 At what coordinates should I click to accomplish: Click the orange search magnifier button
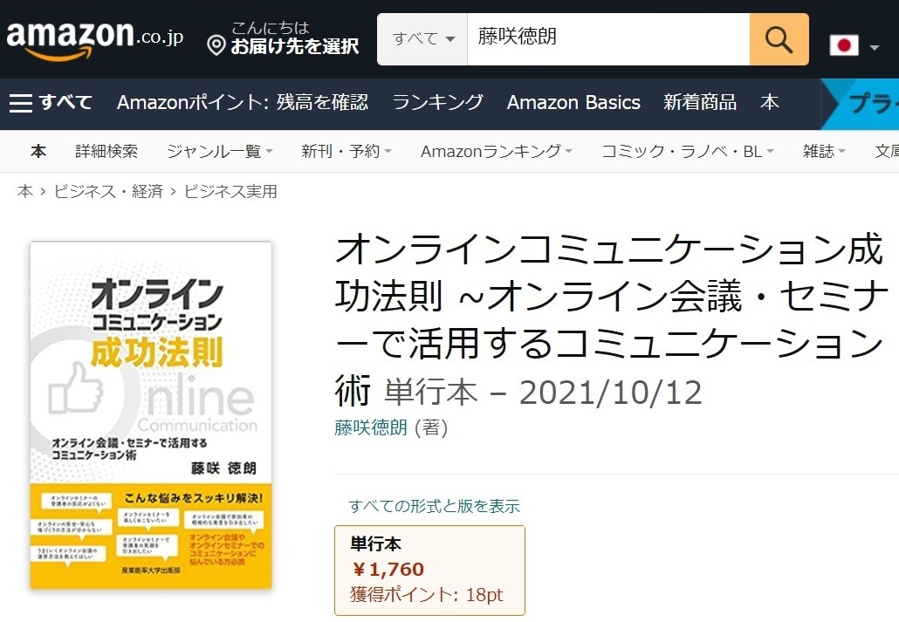point(779,39)
